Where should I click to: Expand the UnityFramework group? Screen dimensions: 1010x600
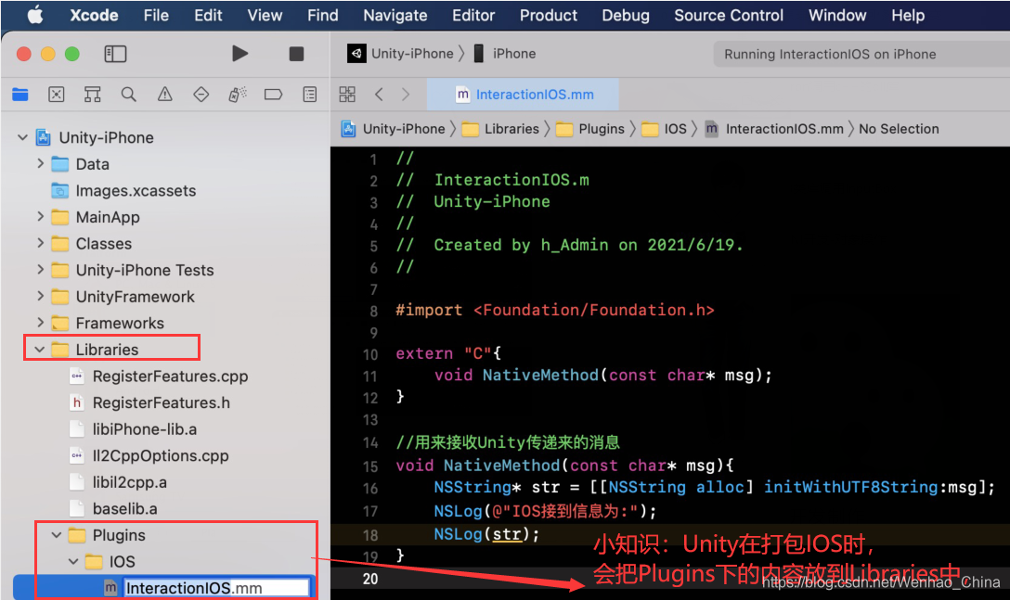(x=39, y=296)
